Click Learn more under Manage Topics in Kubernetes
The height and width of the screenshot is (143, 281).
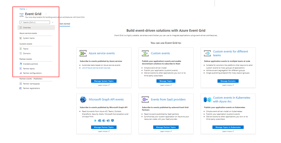(x=228, y=131)
